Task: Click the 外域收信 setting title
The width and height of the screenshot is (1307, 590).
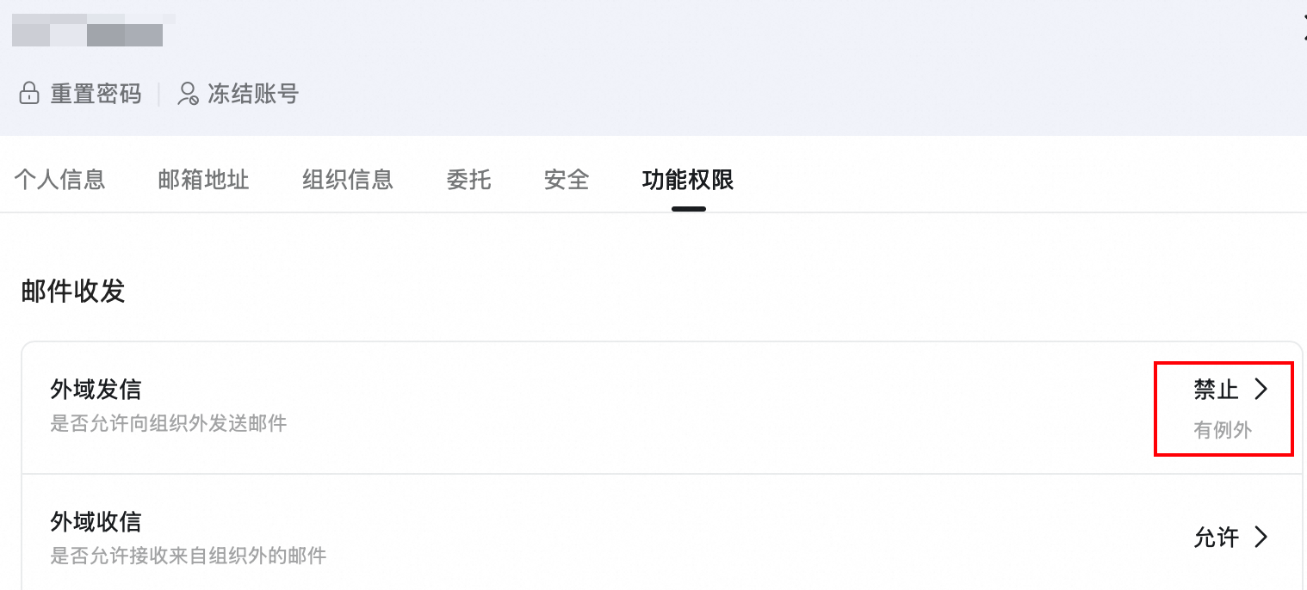Action: pyautogui.click(x=96, y=521)
